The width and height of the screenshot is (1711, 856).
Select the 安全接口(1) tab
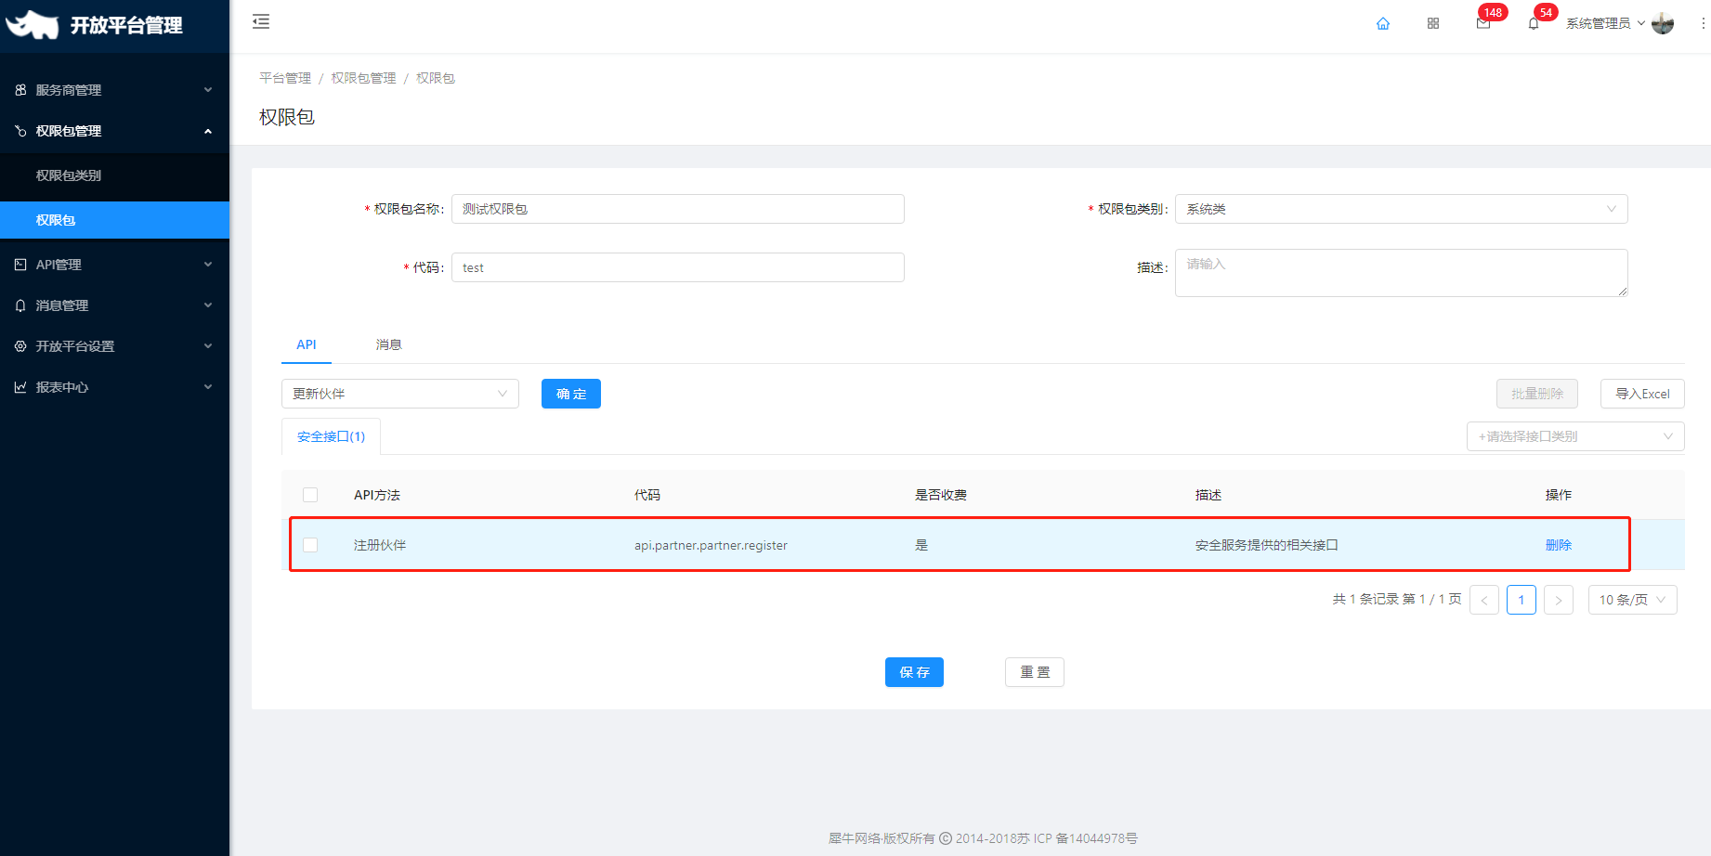coord(331,436)
